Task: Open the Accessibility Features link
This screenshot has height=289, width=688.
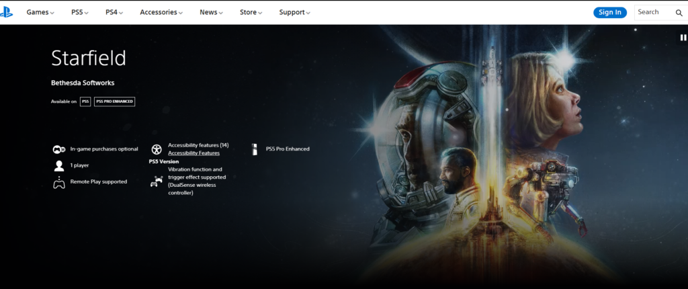Action: tap(194, 153)
